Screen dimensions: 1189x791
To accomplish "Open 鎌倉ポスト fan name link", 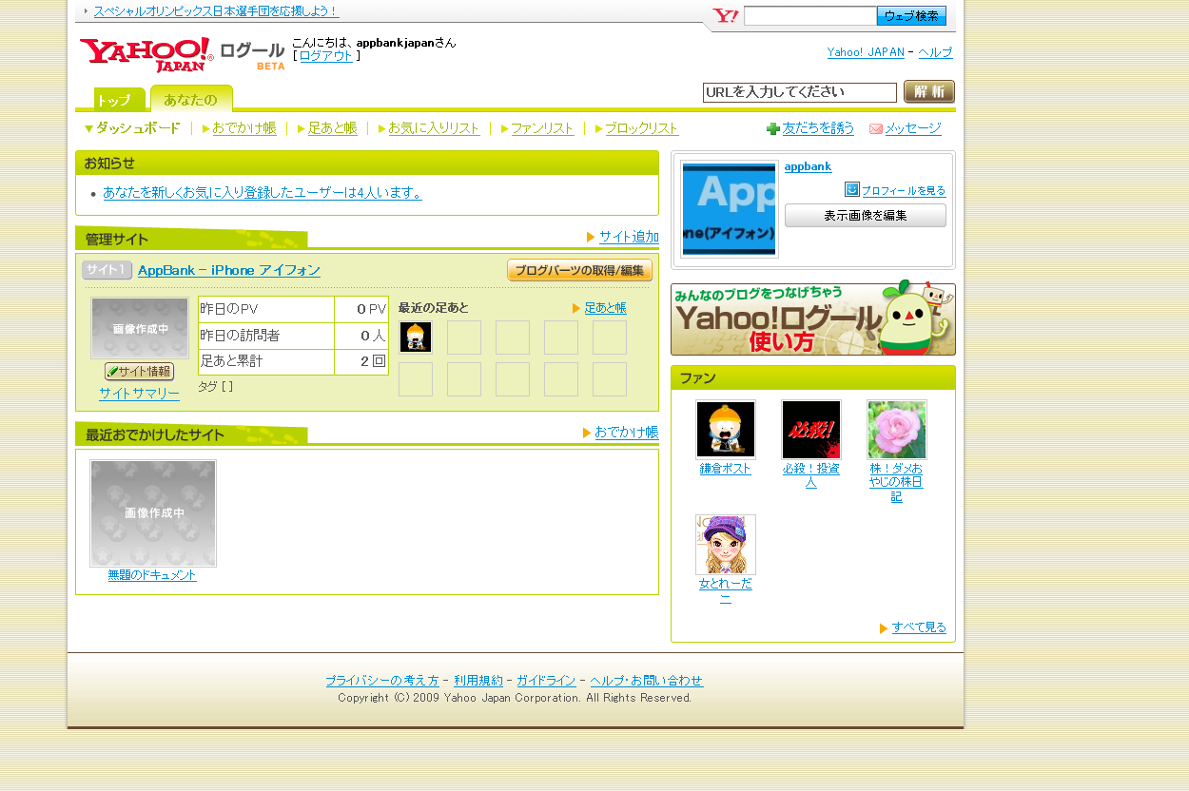I will (726, 469).
